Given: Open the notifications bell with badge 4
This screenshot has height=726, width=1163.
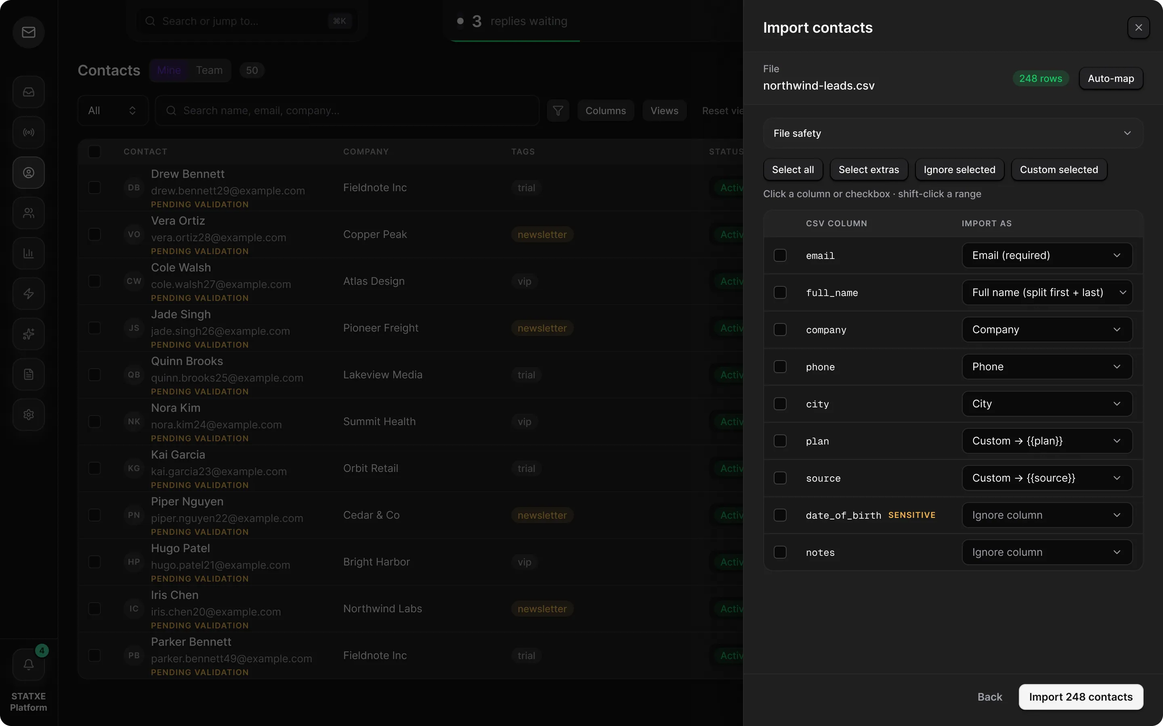Looking at the screenshot, I should pyautogui.click(x=28, y=665).
